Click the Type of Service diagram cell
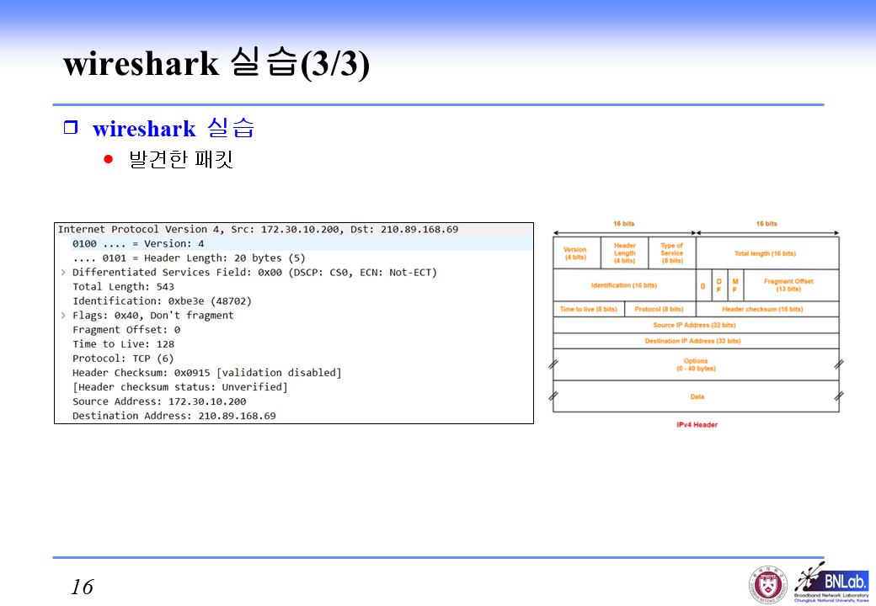Screen dimensions: 876x606 [672, 253]
